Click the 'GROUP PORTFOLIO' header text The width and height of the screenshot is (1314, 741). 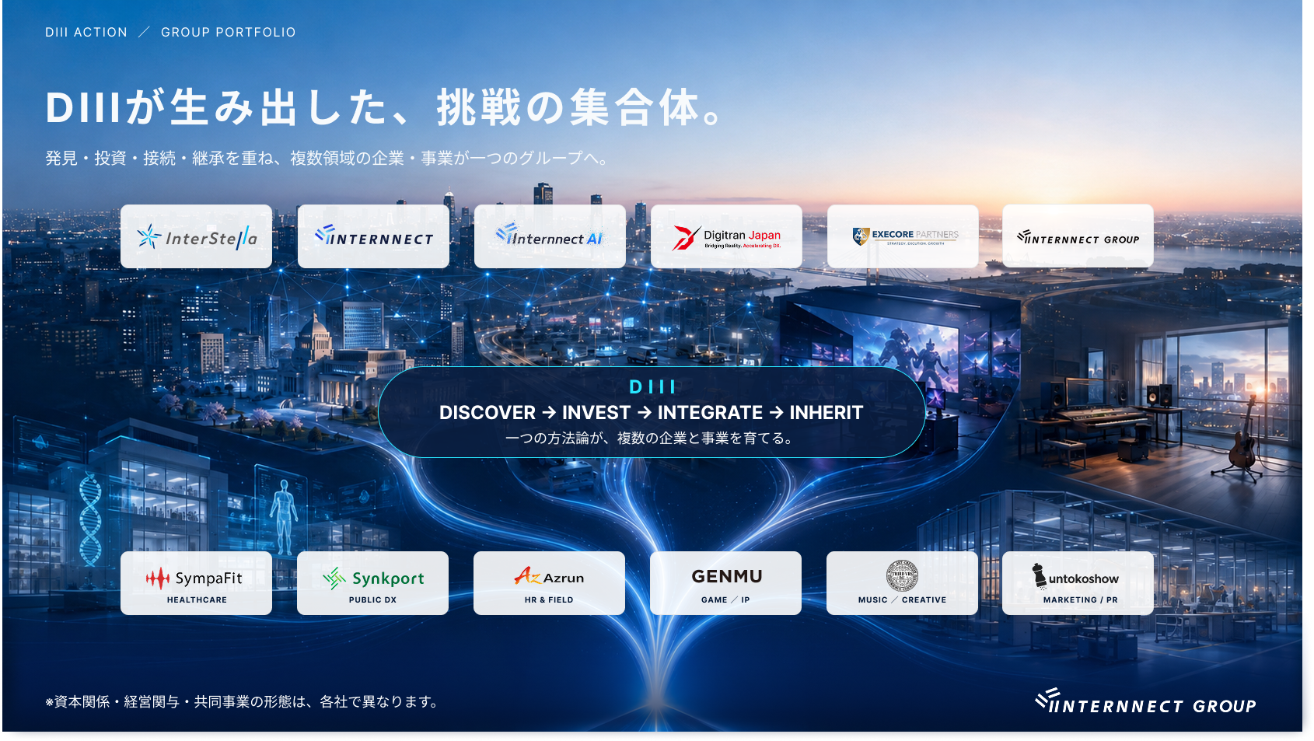228,33
